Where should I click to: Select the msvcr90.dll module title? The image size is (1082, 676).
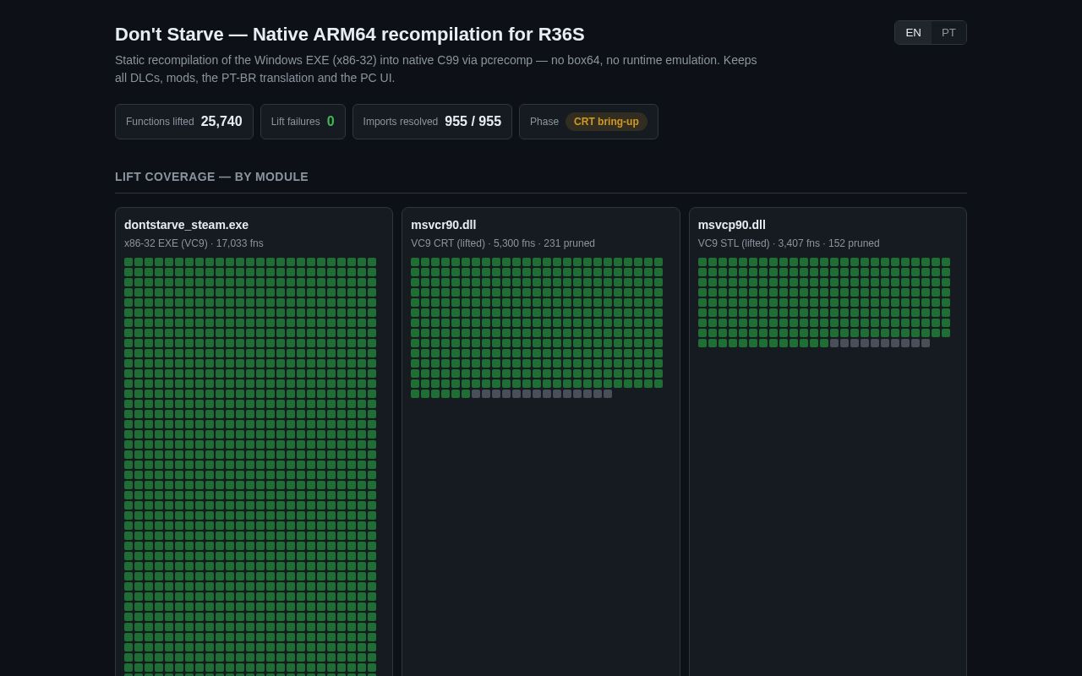click(x=443, y=225)
